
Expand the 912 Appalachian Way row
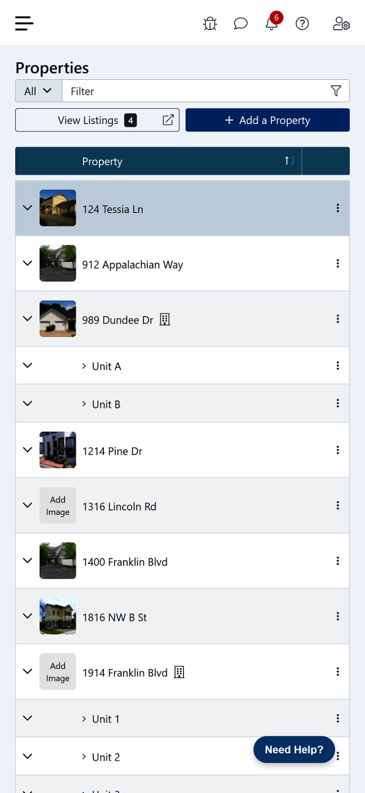coord(27,263)
